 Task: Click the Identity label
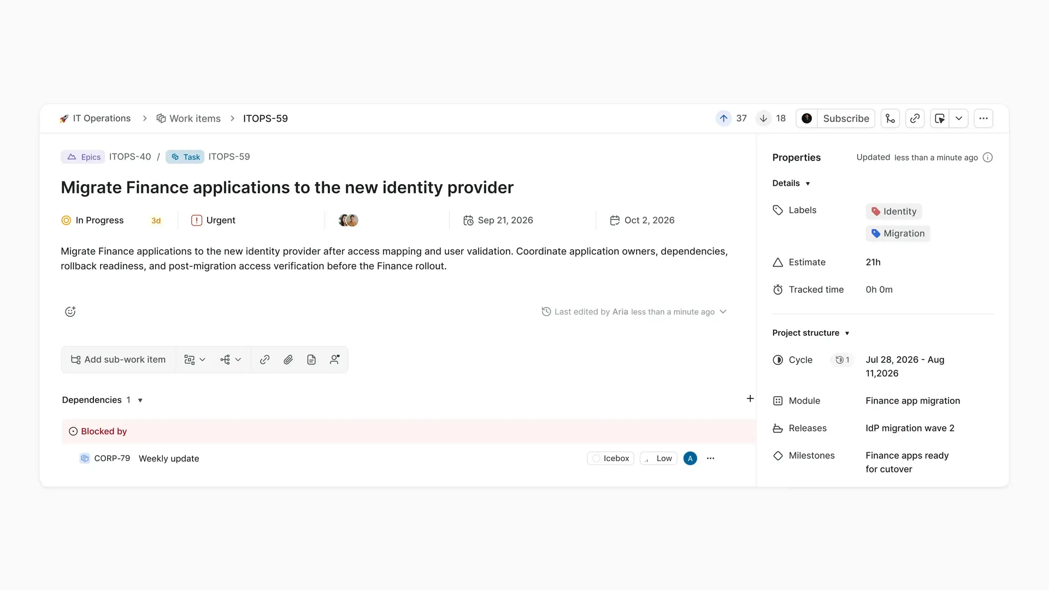tap(894, 211)
